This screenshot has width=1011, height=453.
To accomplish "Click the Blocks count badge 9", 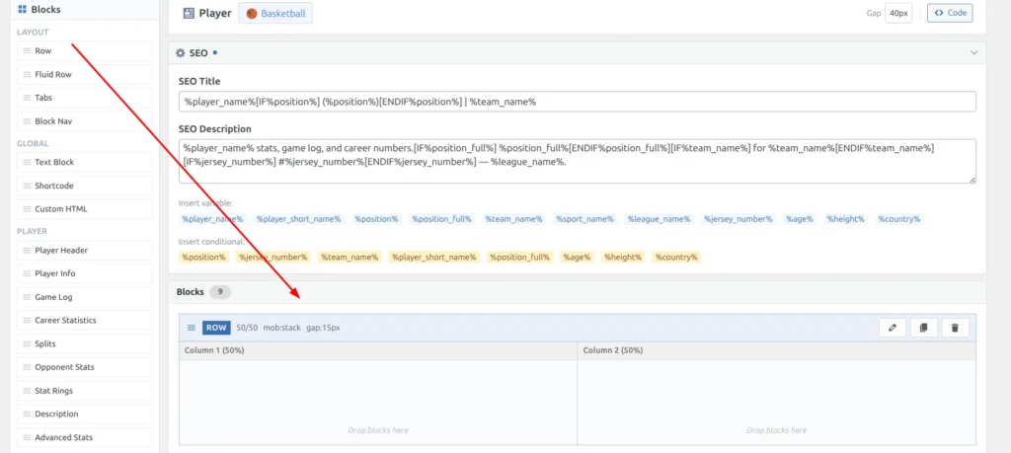I will 220,292.
